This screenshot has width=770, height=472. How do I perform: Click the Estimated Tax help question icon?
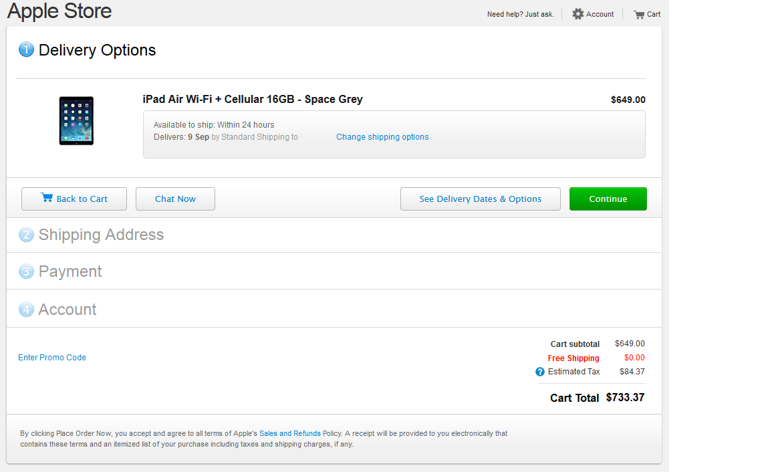(x=539, y=372)
